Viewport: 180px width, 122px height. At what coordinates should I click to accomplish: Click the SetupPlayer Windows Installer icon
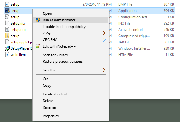(7, 48)
